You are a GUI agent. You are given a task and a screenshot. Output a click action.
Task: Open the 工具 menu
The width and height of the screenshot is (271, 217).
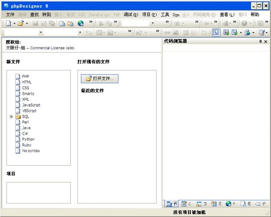coord(165,15)
